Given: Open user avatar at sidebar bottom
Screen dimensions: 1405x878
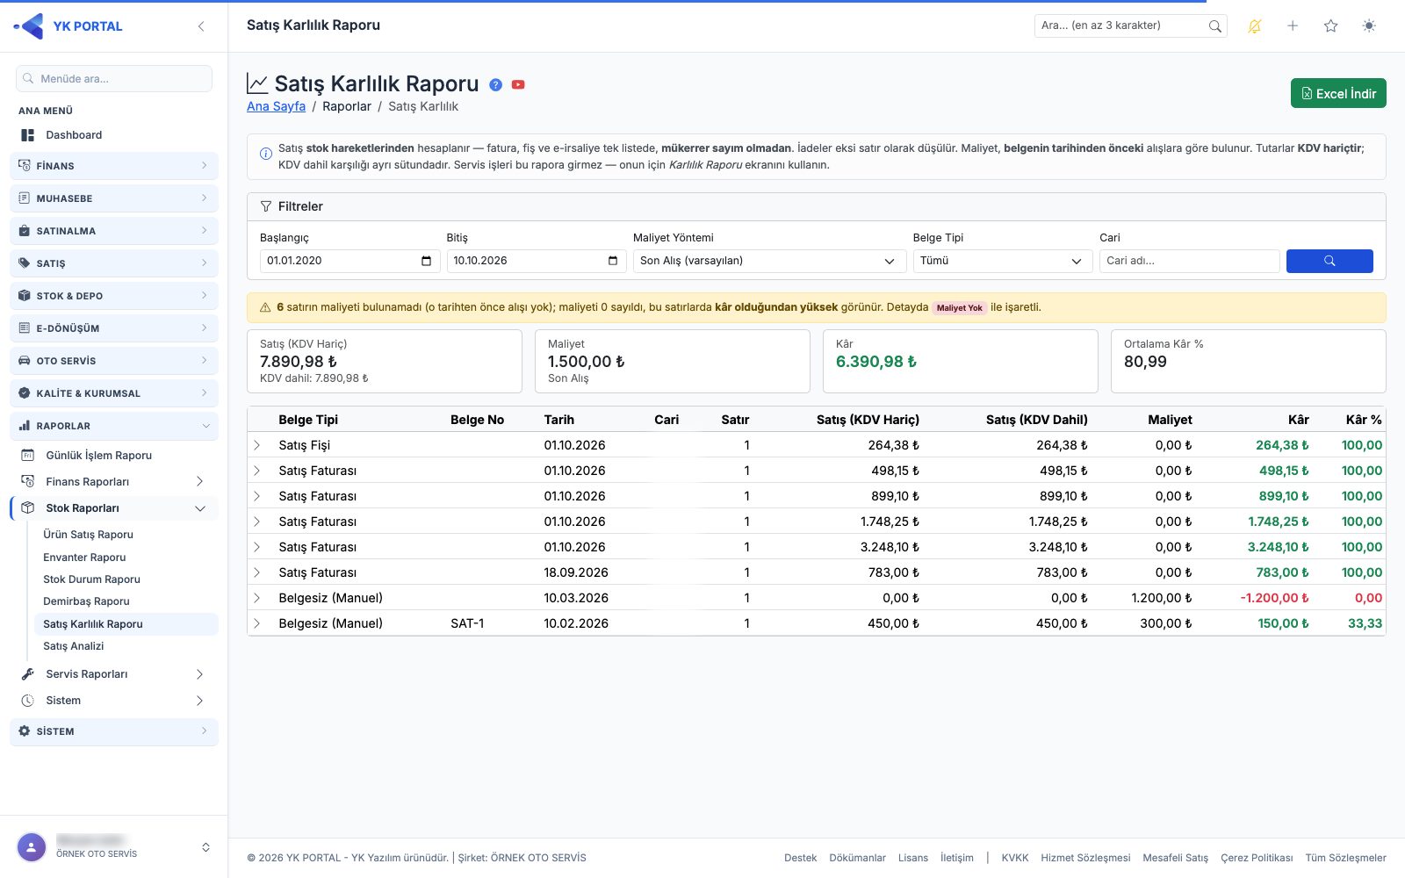Looking at the screenshot, I should pos(32,847).
